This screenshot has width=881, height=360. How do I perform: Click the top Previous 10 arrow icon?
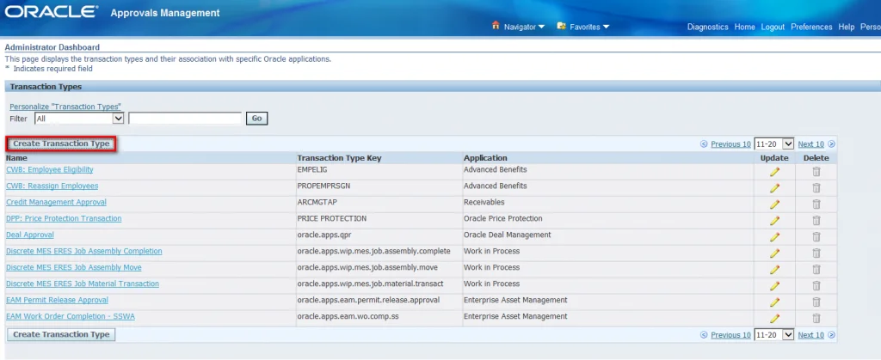[704, 144]
